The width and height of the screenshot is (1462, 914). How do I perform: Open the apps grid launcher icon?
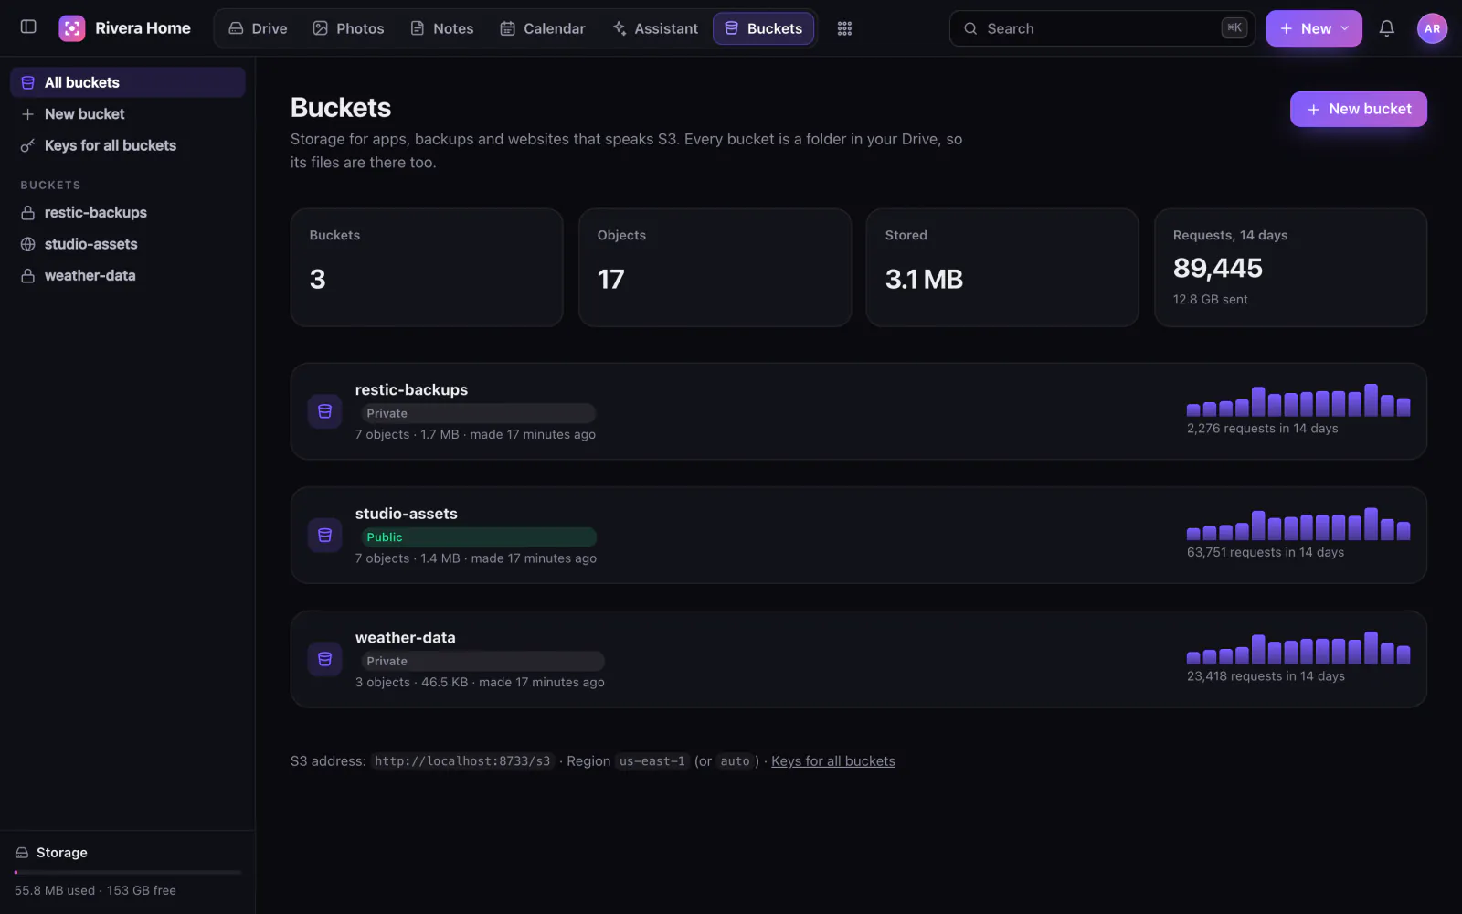point(844,28)
